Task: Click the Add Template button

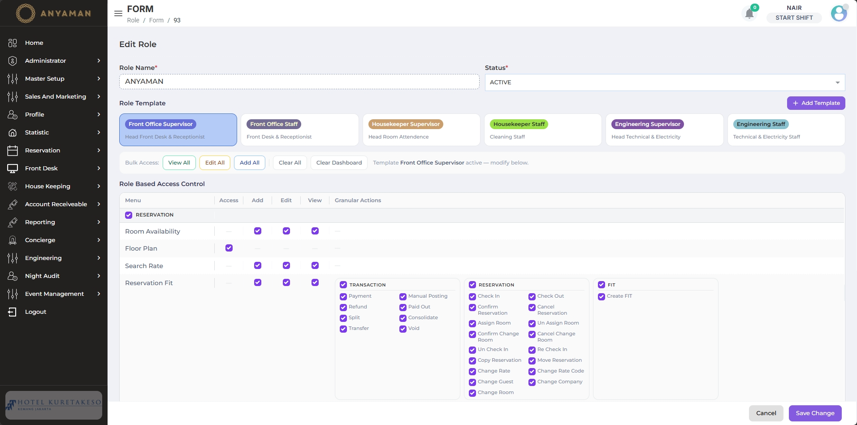Action: (816, 103)
